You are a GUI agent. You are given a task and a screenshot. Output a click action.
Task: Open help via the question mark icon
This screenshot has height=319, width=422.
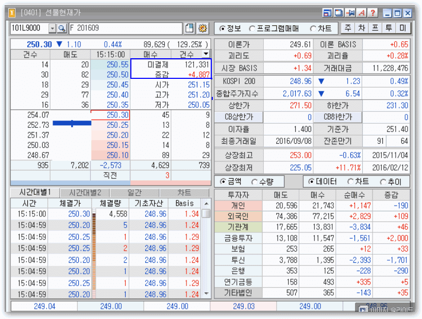[373, 12]
